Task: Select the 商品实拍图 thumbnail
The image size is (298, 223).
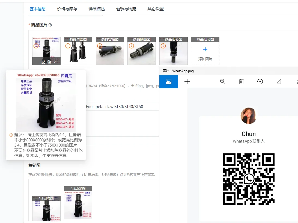Action: click(110, 51)
